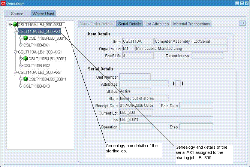Viewport: 250px width, 167px height.
Task: Click the Retest Interval field
Action: click(x=208, y=56)
